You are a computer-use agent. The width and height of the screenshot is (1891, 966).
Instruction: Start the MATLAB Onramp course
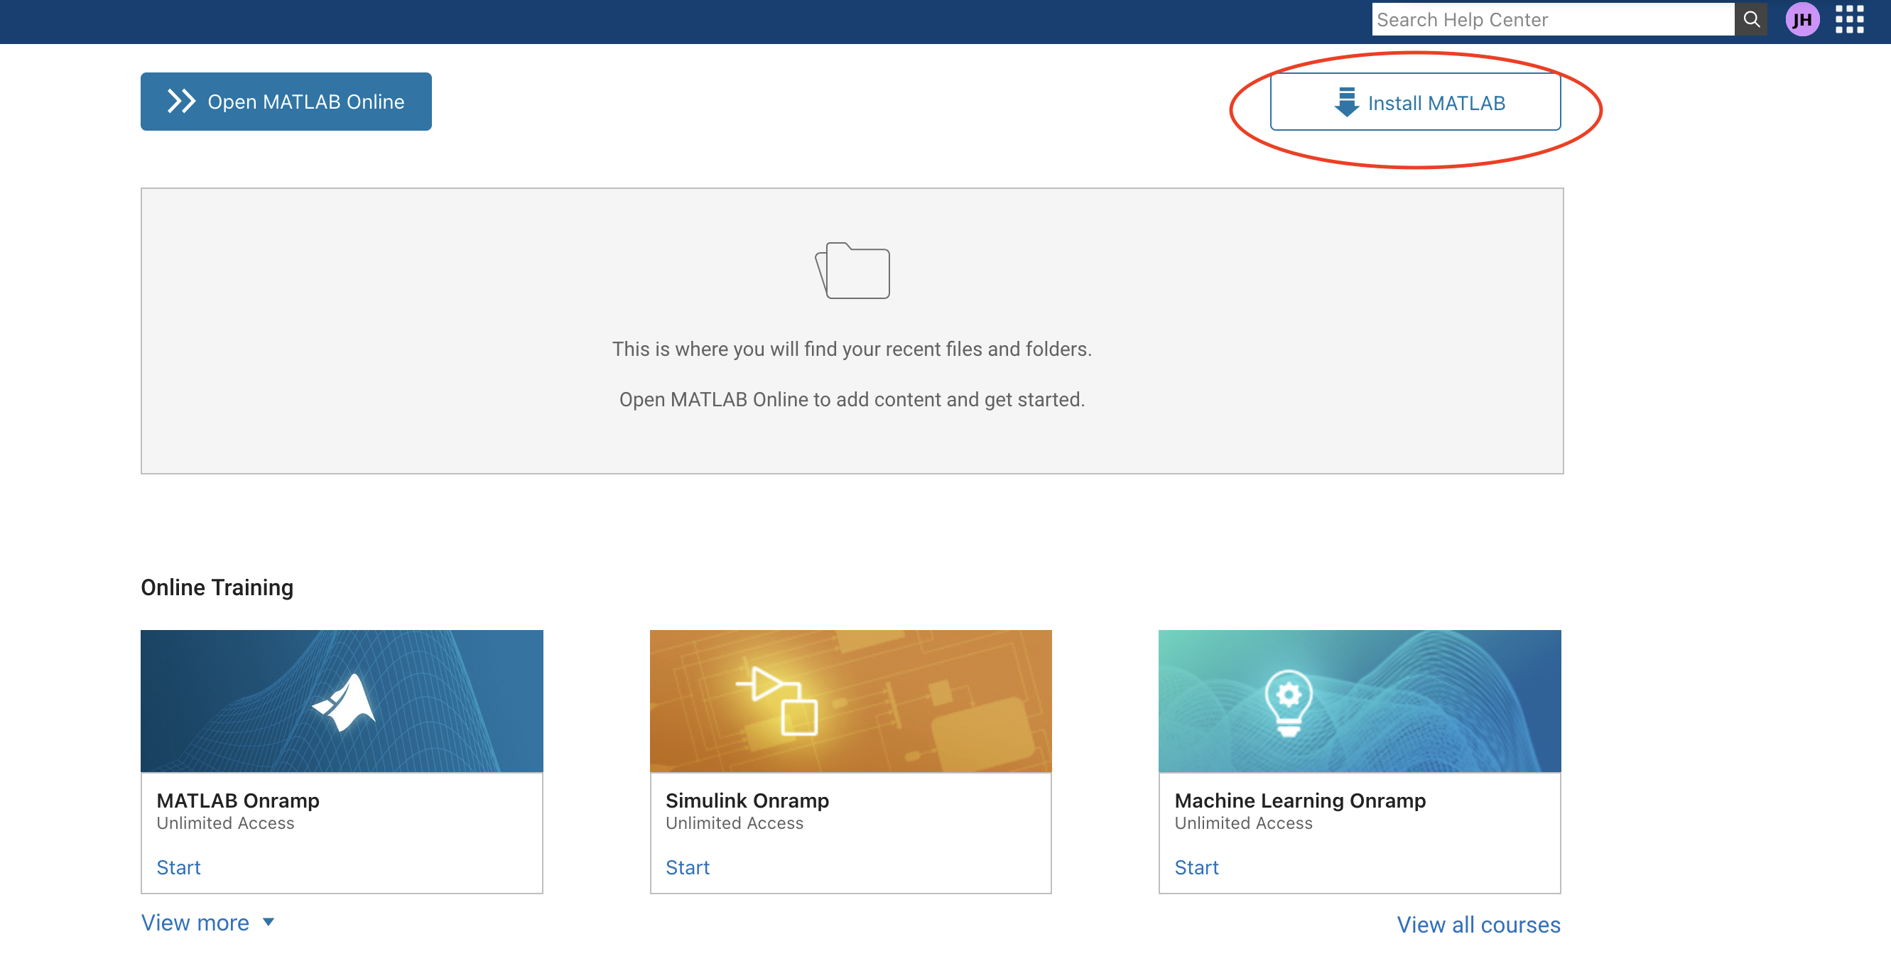pos(178,867)
